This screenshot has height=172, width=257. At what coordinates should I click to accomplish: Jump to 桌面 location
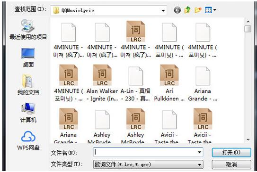28,58
